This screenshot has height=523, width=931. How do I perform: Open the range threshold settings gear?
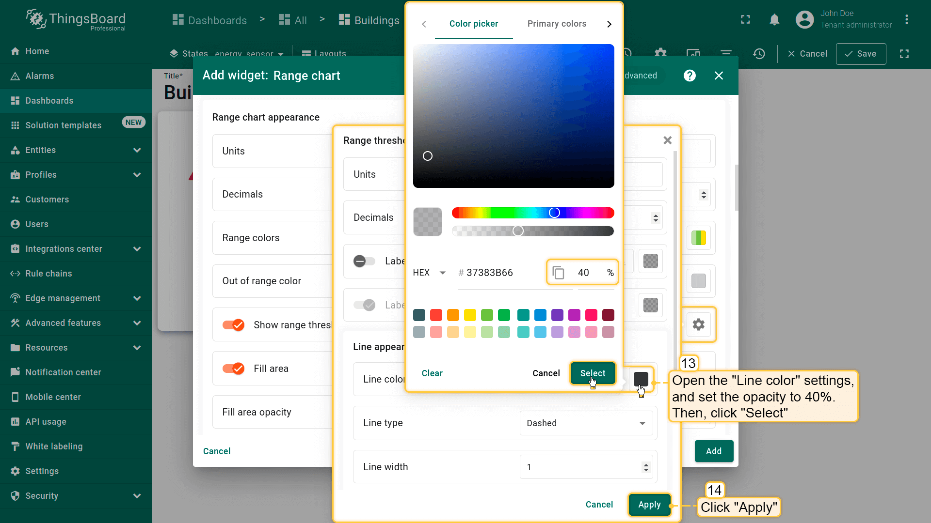[x=698, y=324]
